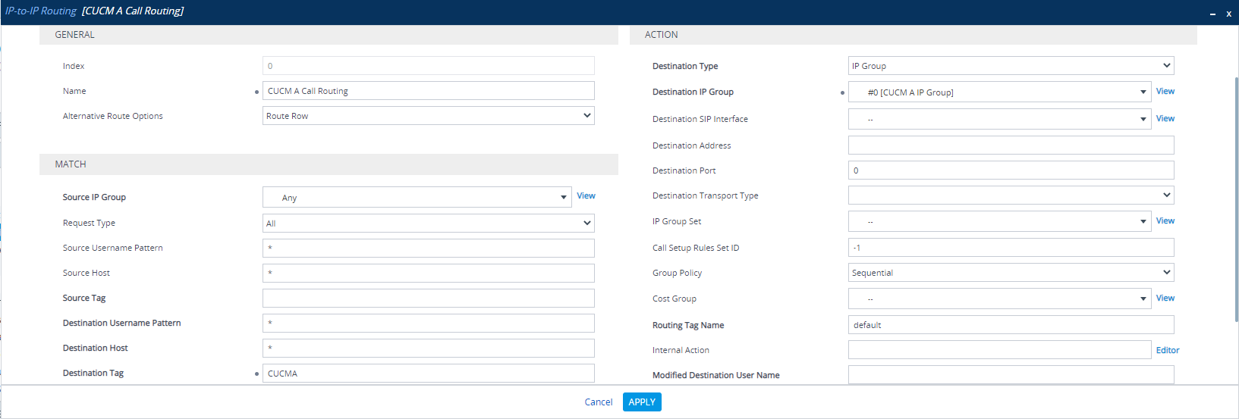The height and width of the screenshot is (419, 1239).
Task: Click the Source Tag field
Action: point(428,298)
